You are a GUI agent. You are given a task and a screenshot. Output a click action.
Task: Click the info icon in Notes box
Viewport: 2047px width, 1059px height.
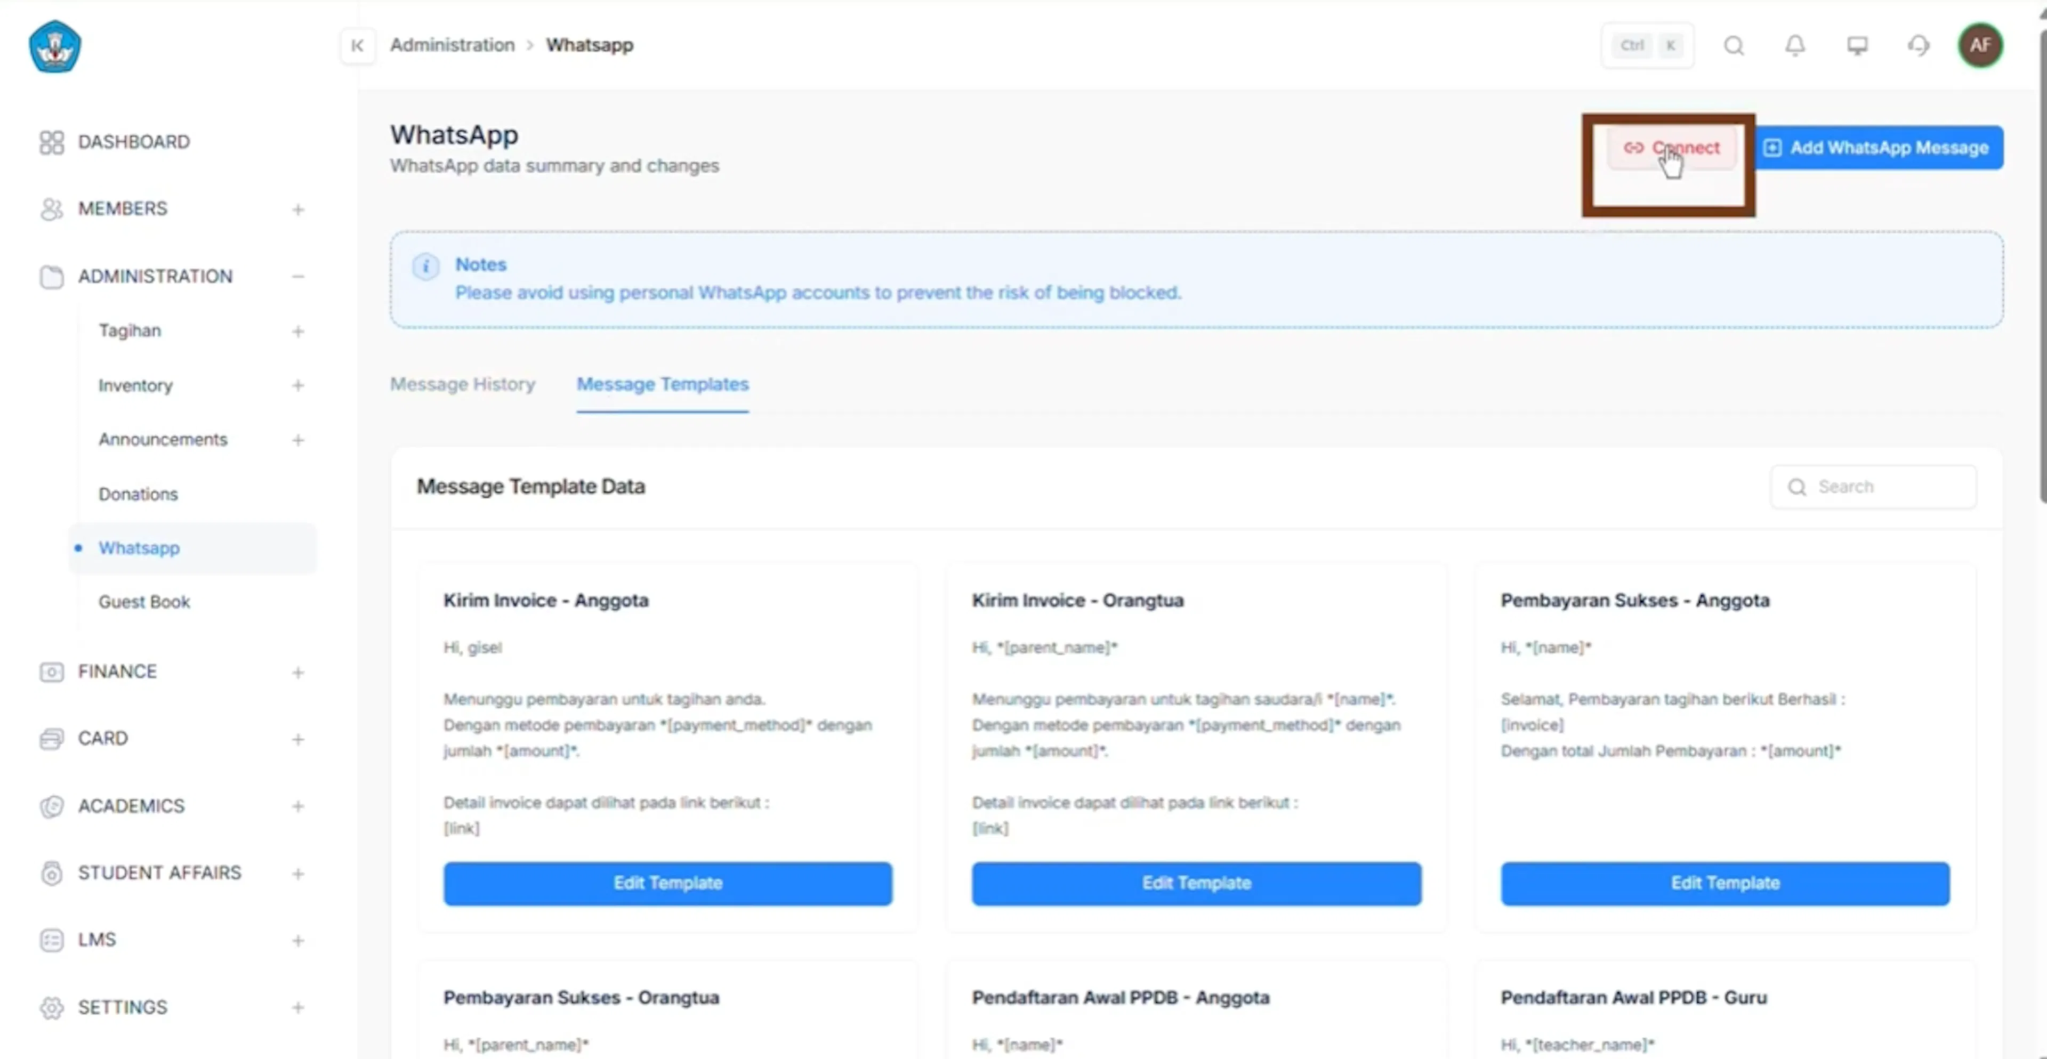(426, 266)
